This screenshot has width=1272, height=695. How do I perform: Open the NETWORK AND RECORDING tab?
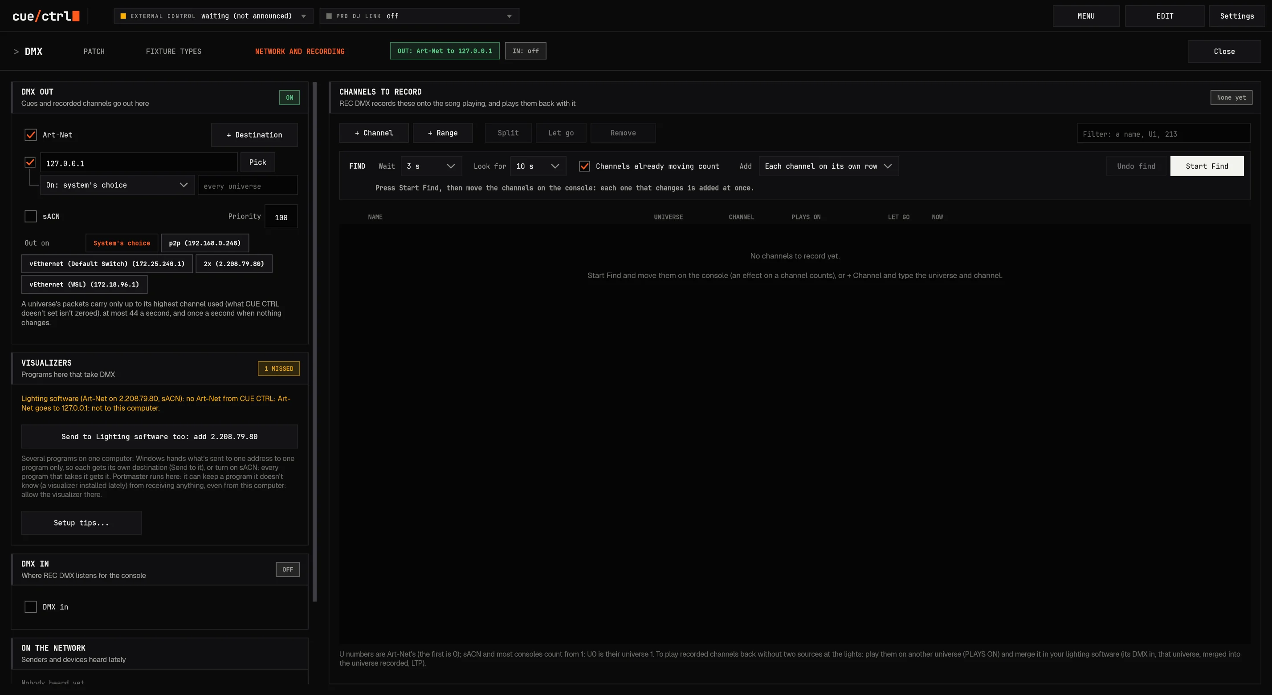[x=300, y=51]
